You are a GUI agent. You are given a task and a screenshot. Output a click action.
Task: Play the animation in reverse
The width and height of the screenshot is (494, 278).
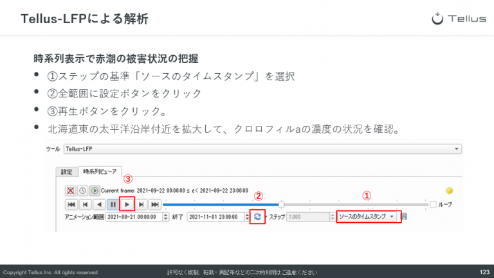pos(99,204)
